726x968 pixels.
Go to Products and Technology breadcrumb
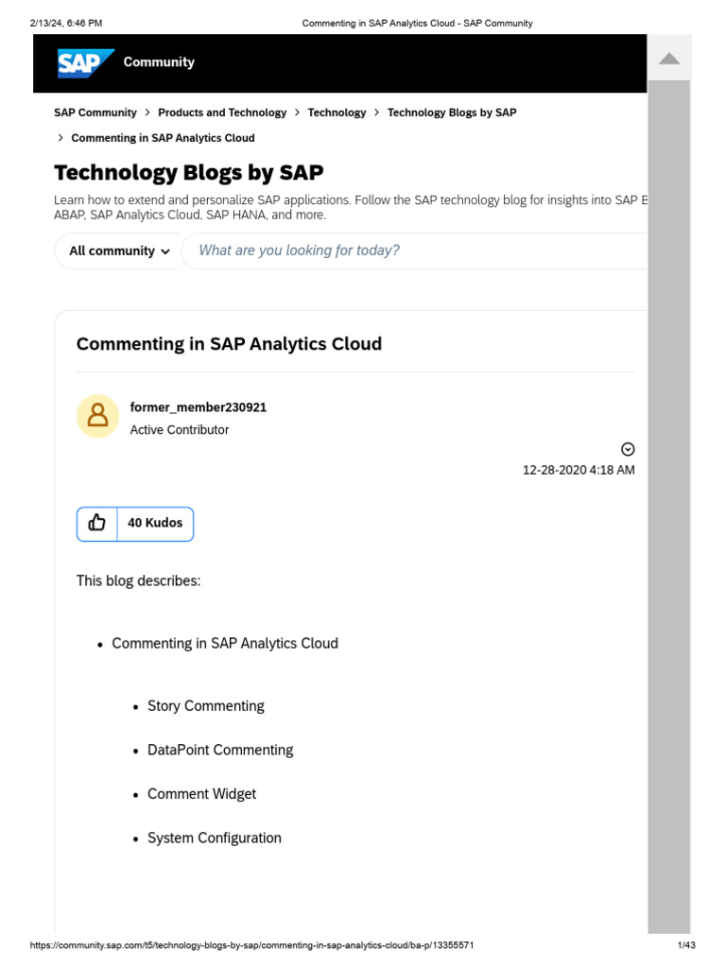pyautogui.click(x=222, y=112)
